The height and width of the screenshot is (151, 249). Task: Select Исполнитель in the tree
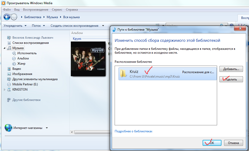[27, 53]
